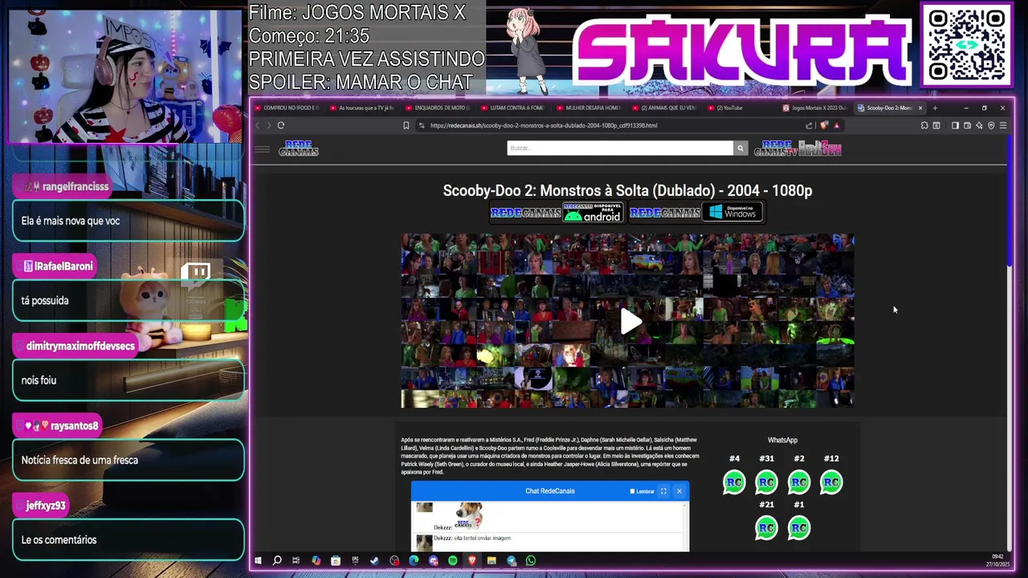Click username raysantos8 in stream chat
The image size is (1028, 578).
74,425
